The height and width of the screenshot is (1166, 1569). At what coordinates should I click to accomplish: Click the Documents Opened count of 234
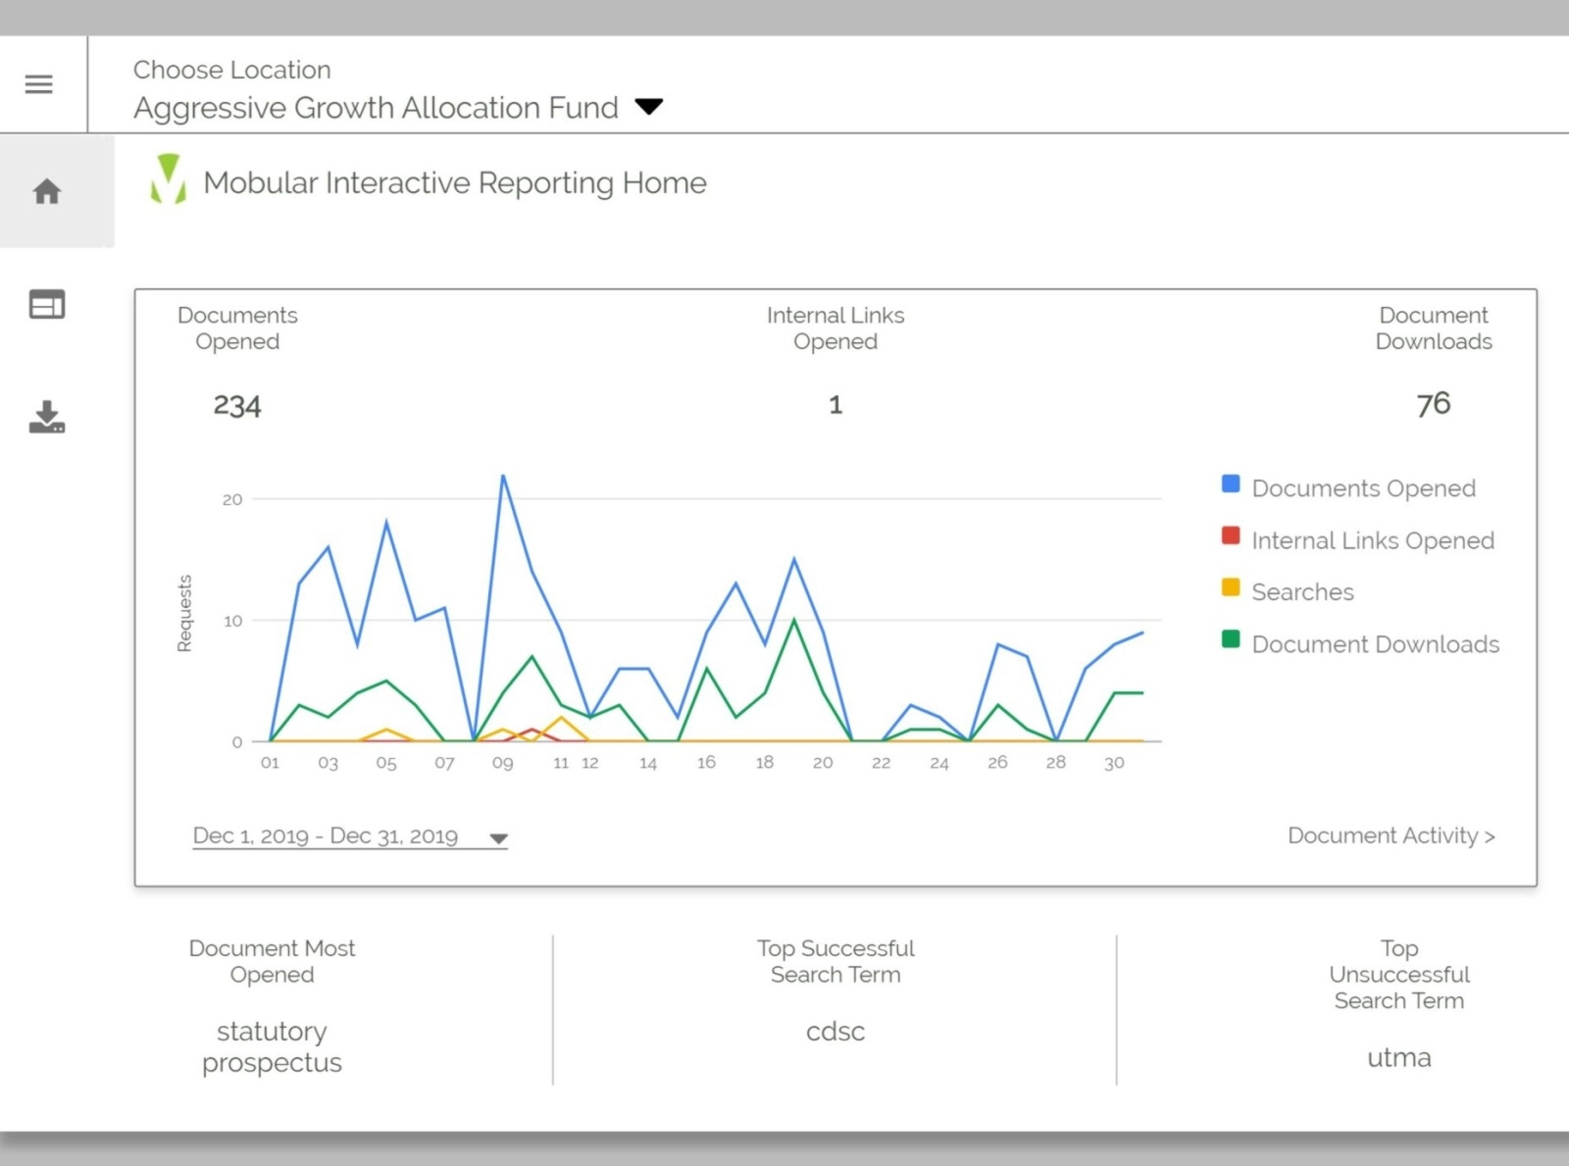coord(236,404)
